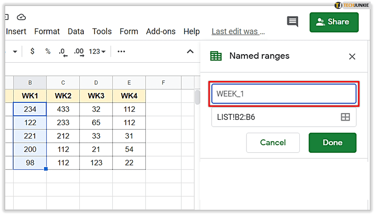Click the Share button
The height and width of the screenshot is (215, 375).
tap(334, 22)
